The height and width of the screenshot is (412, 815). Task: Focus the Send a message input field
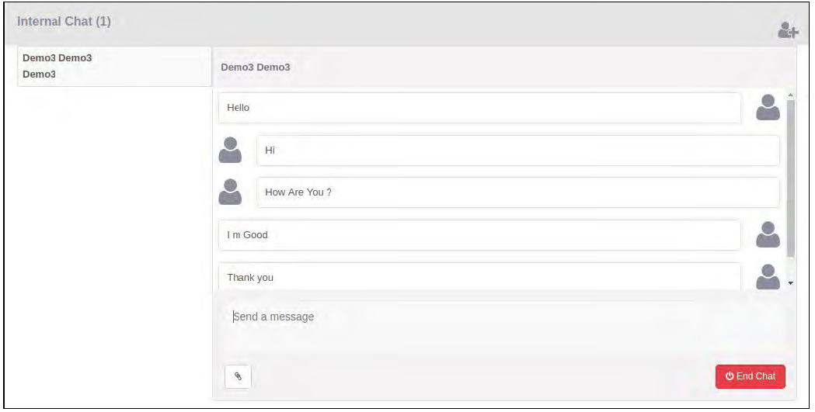[503, 317]
